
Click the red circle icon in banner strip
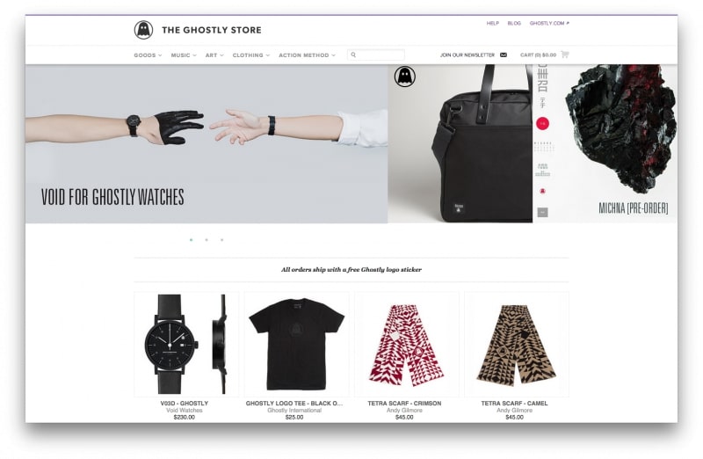[x=542, y=123]
